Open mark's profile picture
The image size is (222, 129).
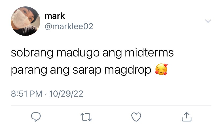[25, 21]
